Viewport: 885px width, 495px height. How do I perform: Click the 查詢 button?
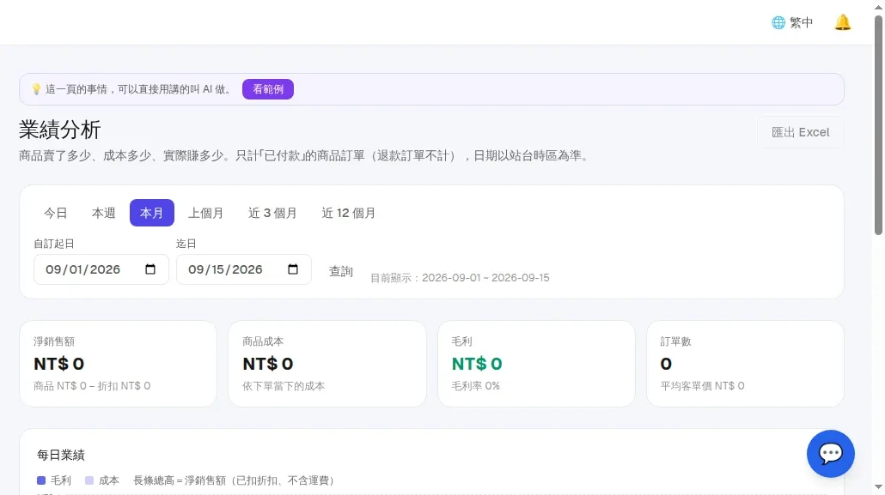[341, 271]
